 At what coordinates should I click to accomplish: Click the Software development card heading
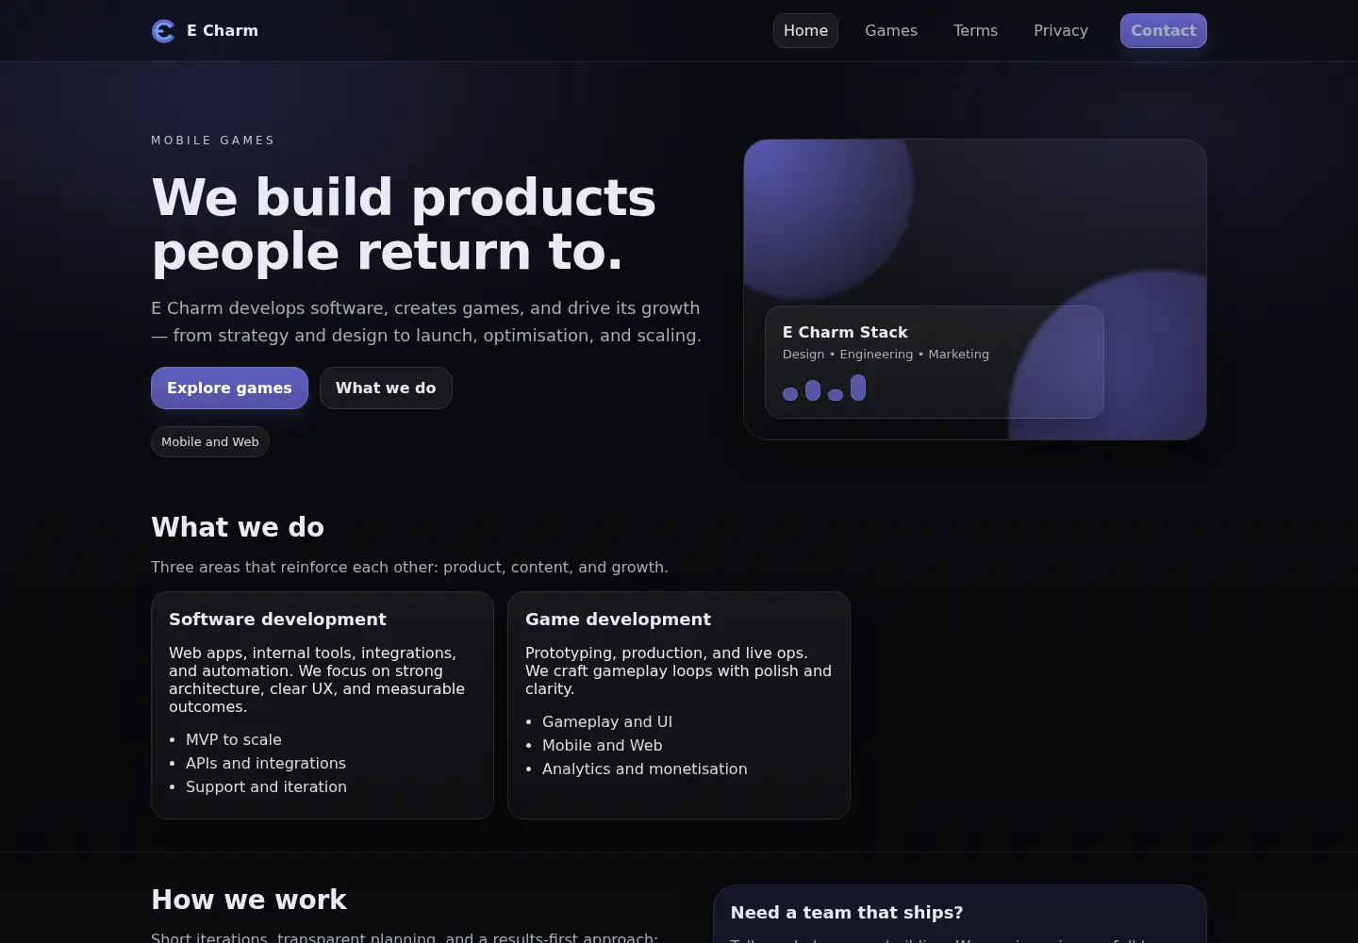pos(277,620)
